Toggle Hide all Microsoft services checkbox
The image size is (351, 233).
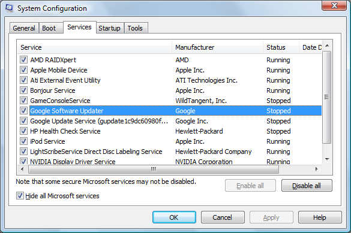20,196
